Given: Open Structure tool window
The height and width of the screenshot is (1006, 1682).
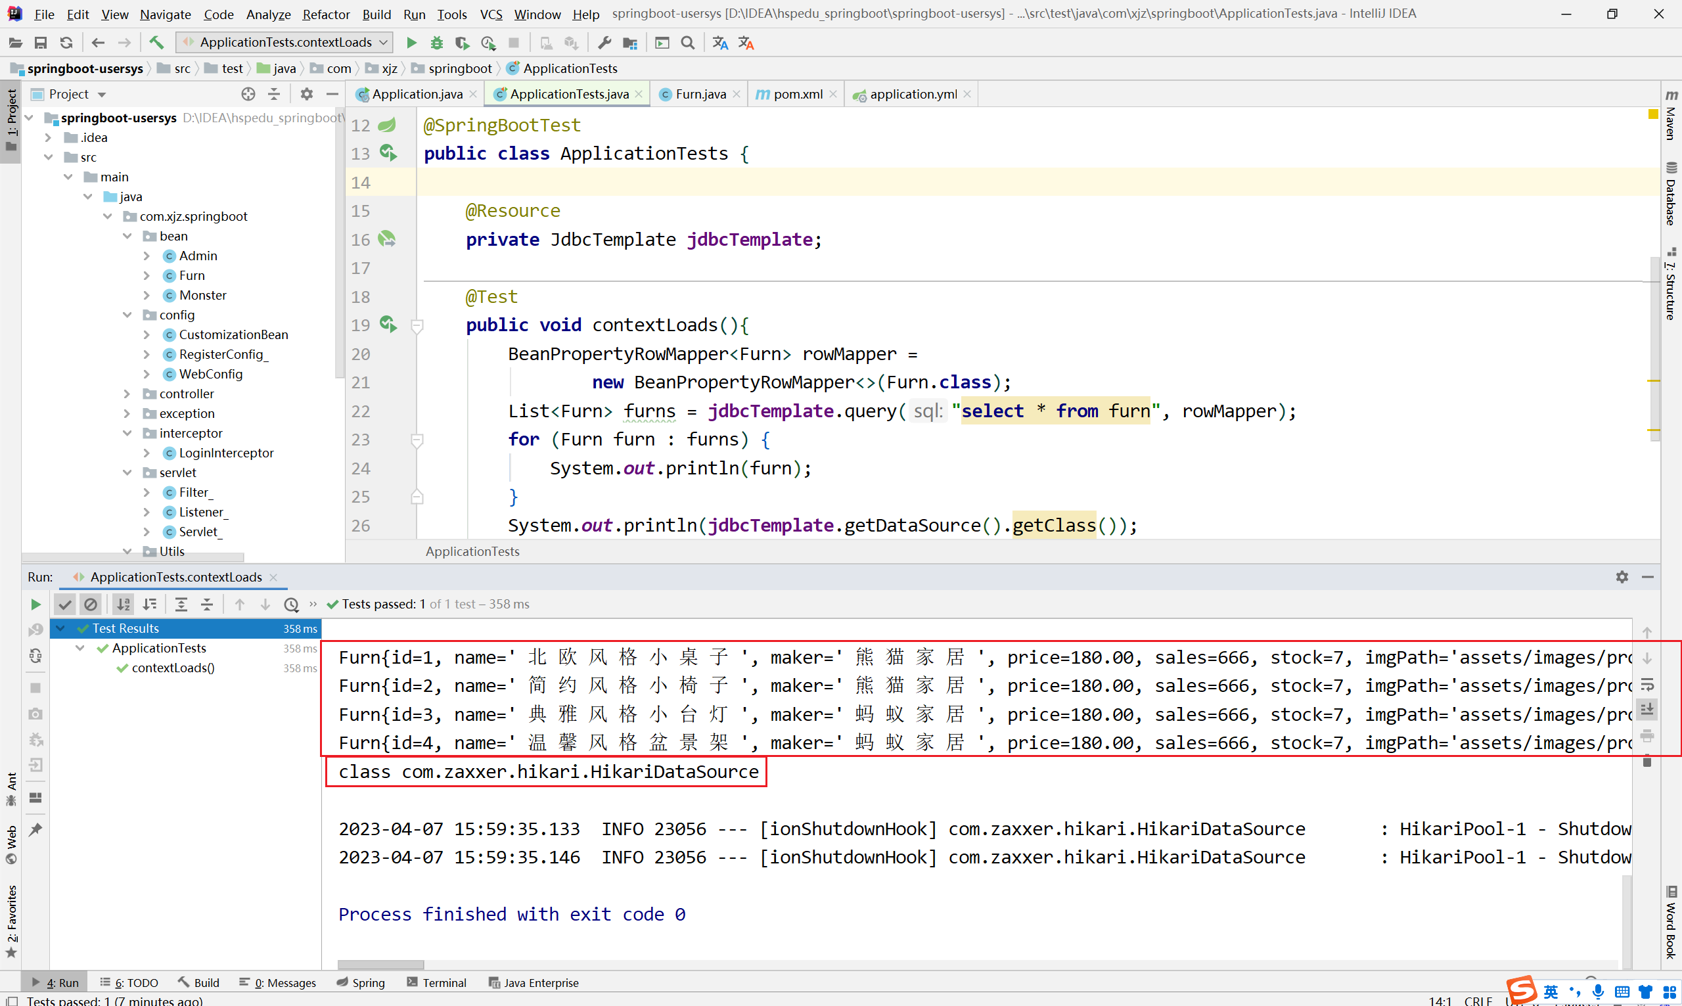Looking at the screenshot, I should click(1671, 284).
